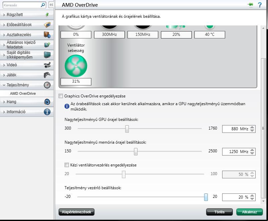
Task: Click the Játék gamepad icon
Action: 47,75
